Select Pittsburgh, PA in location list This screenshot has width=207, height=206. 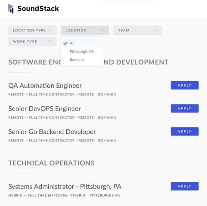[82, 52]
